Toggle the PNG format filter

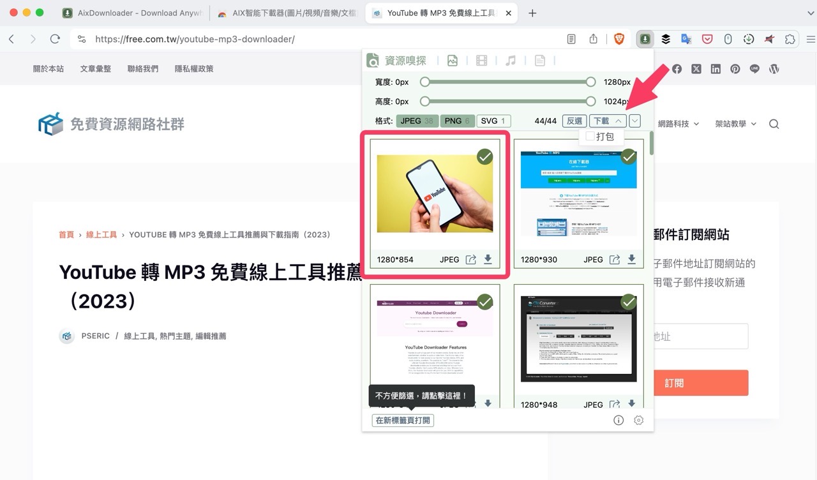tap(457, 121)
